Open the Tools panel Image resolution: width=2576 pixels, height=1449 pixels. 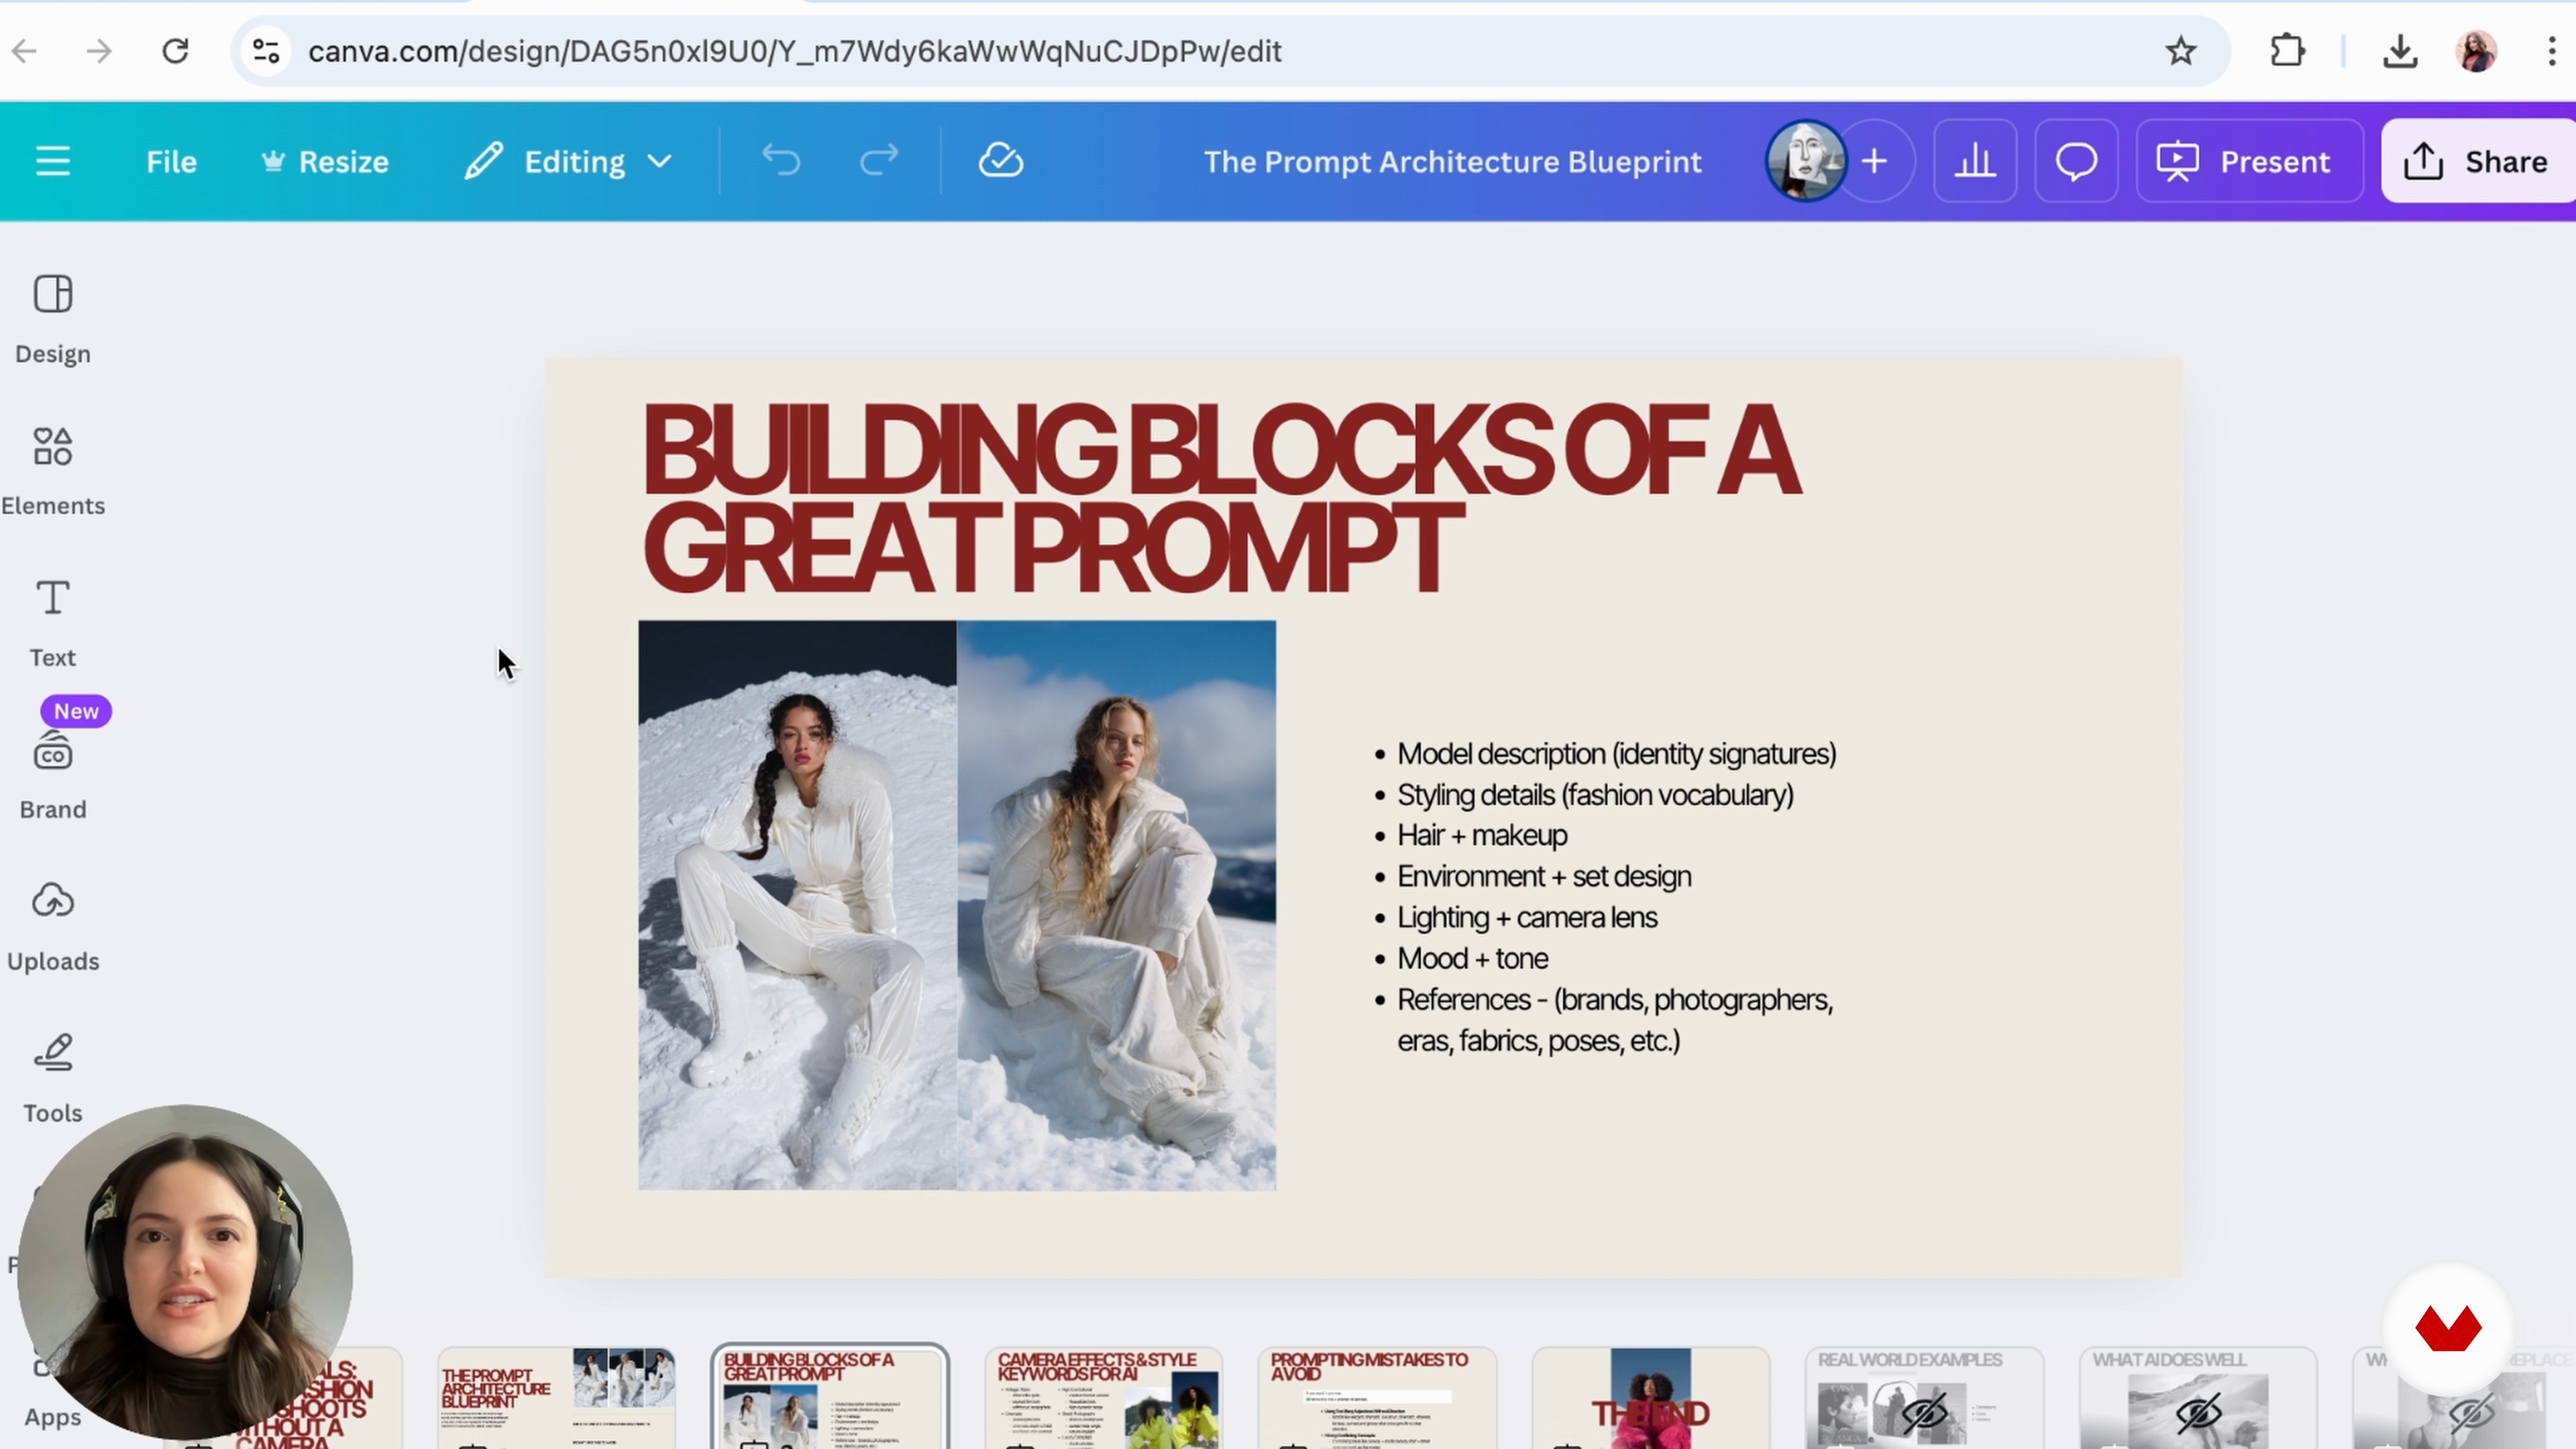[x=53, y=1080]
